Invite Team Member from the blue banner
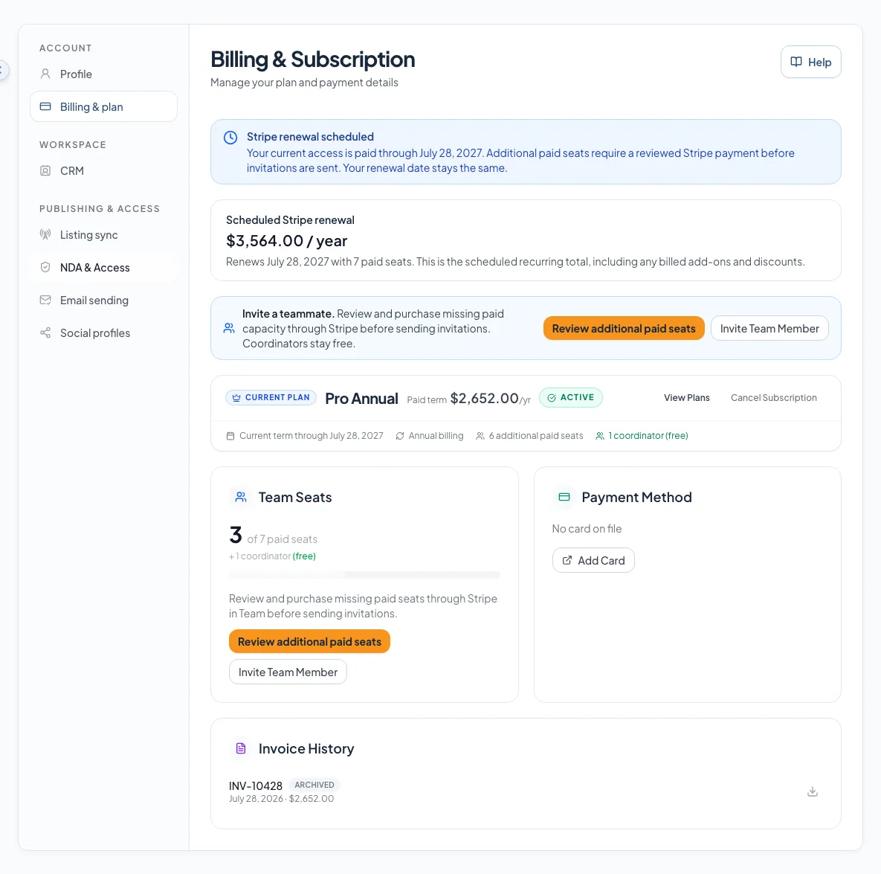 pyautogui.click(x=769, y=328)
